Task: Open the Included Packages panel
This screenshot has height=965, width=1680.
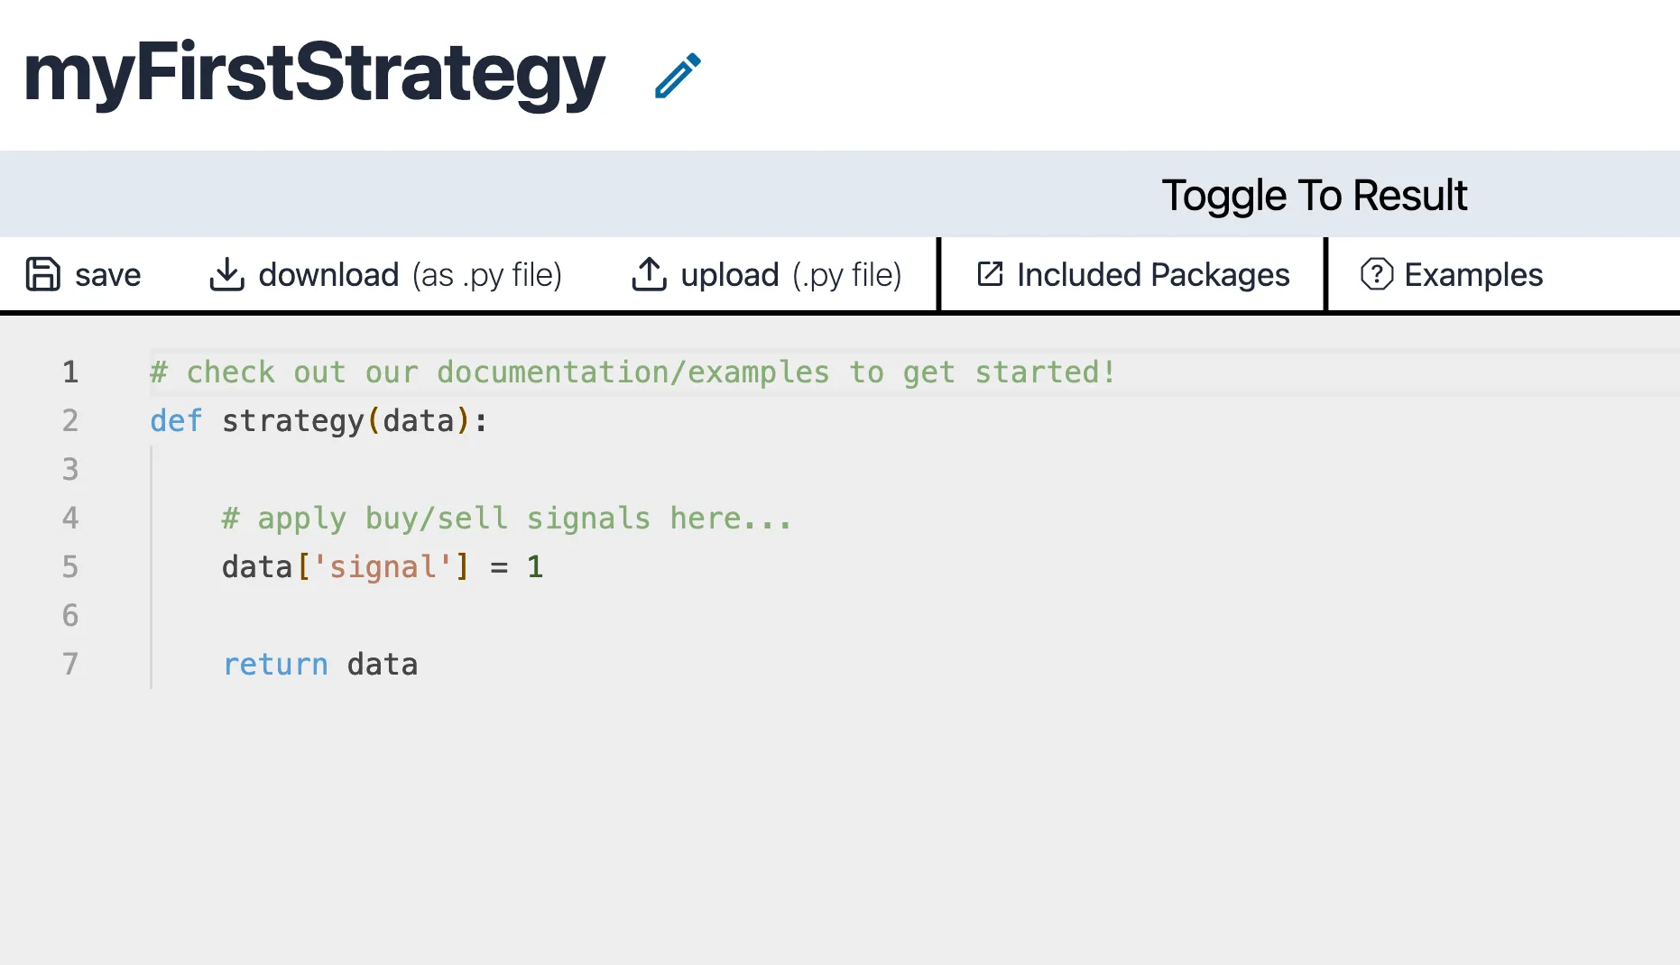Action: coord(1152,274)
